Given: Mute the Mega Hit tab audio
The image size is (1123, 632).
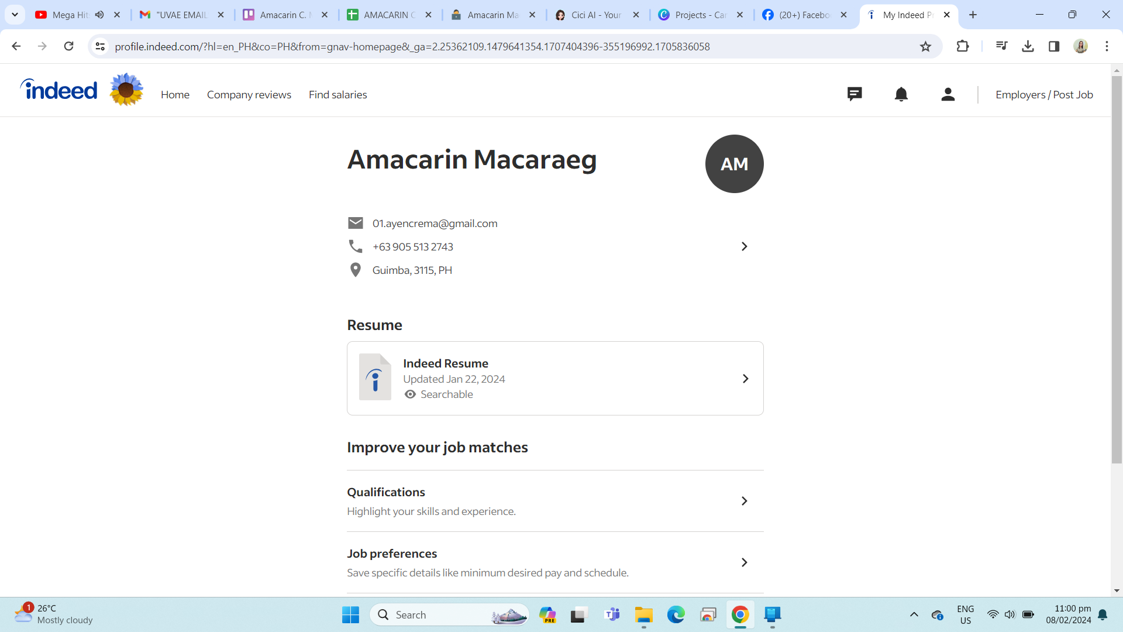Looking at the screenshot, I should (99, 15).
